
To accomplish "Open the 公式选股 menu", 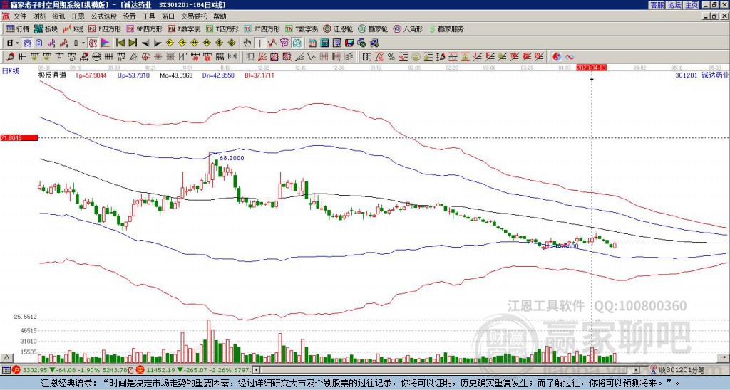I will (x=104, y=16).
